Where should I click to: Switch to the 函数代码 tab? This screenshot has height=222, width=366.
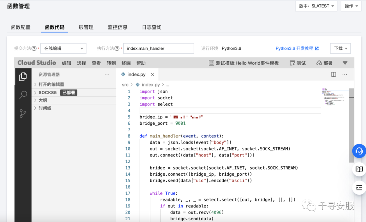(x=54, y=27)
